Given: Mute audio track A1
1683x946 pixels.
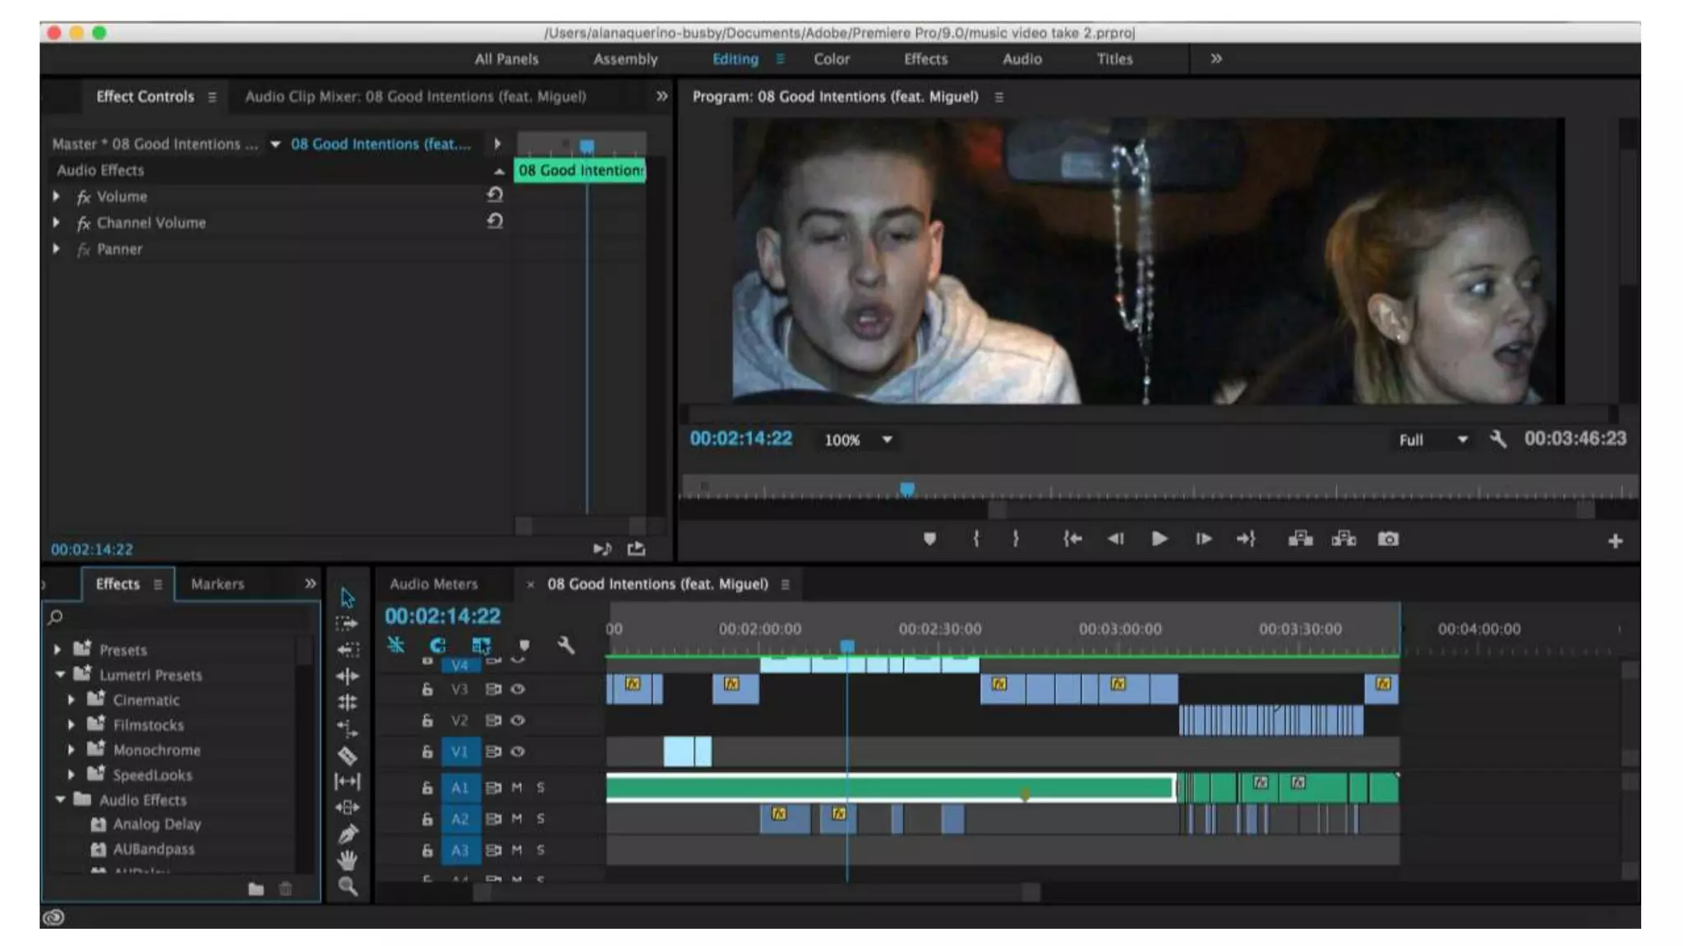Looking at the screenshot, I should 517,788.
